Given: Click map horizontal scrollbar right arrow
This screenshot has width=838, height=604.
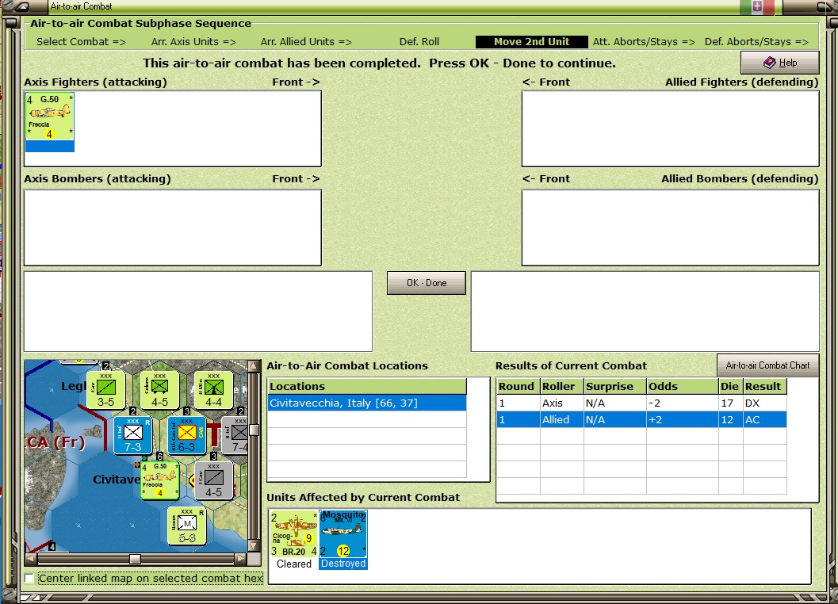Looking at the screenshot, I should coord(241,559).
